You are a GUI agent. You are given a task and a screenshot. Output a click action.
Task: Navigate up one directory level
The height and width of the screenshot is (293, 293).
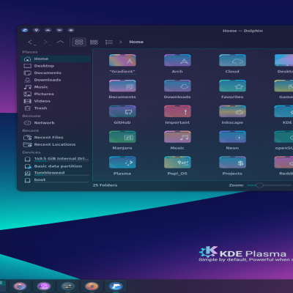coord(60,42)
